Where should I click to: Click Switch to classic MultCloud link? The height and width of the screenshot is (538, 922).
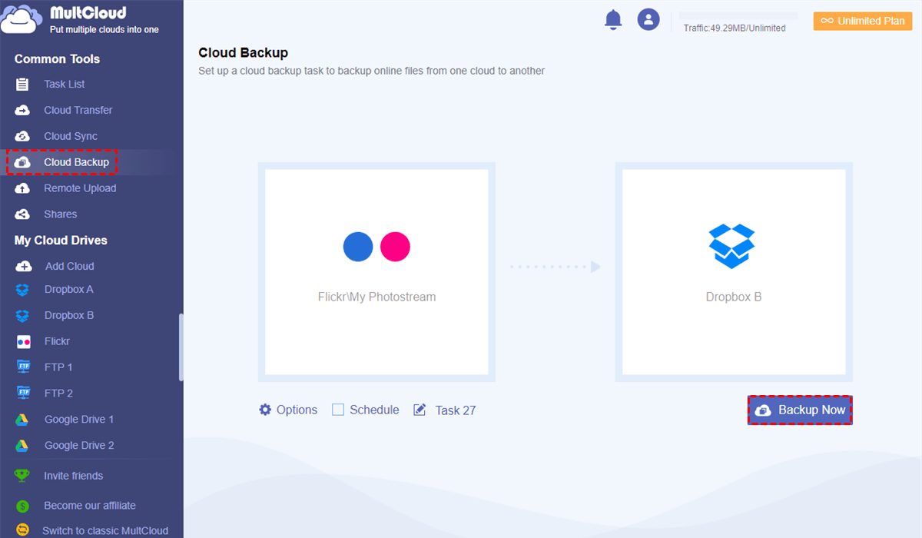[105, 531]
